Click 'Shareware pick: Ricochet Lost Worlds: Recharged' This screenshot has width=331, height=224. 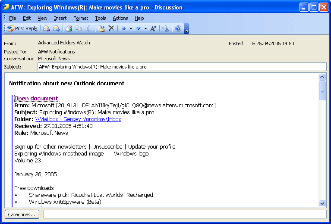coord(91,195)
